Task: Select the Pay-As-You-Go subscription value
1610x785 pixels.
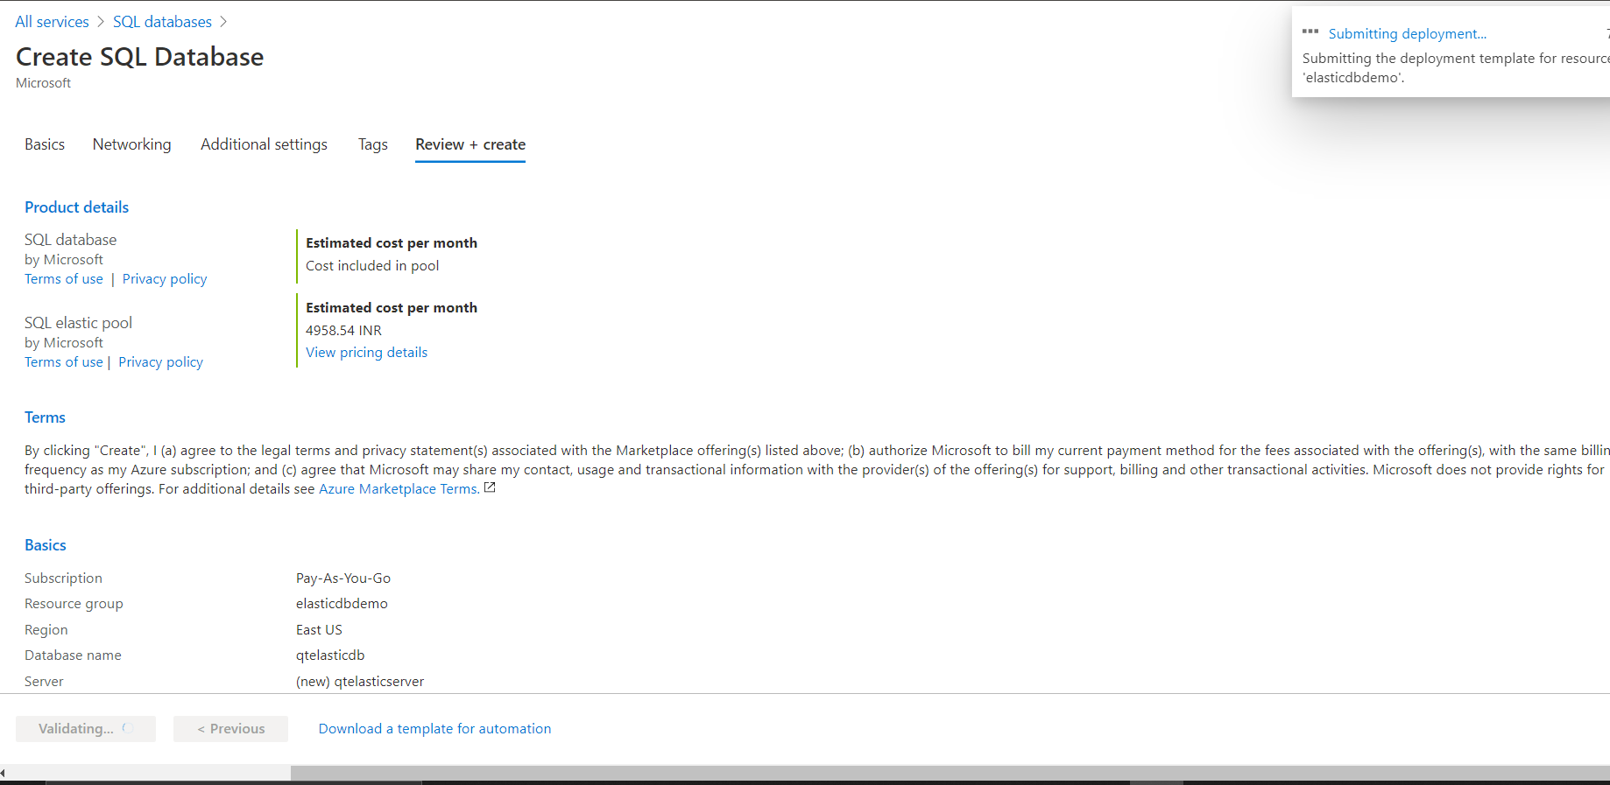Action: click(x=343, y=578)
